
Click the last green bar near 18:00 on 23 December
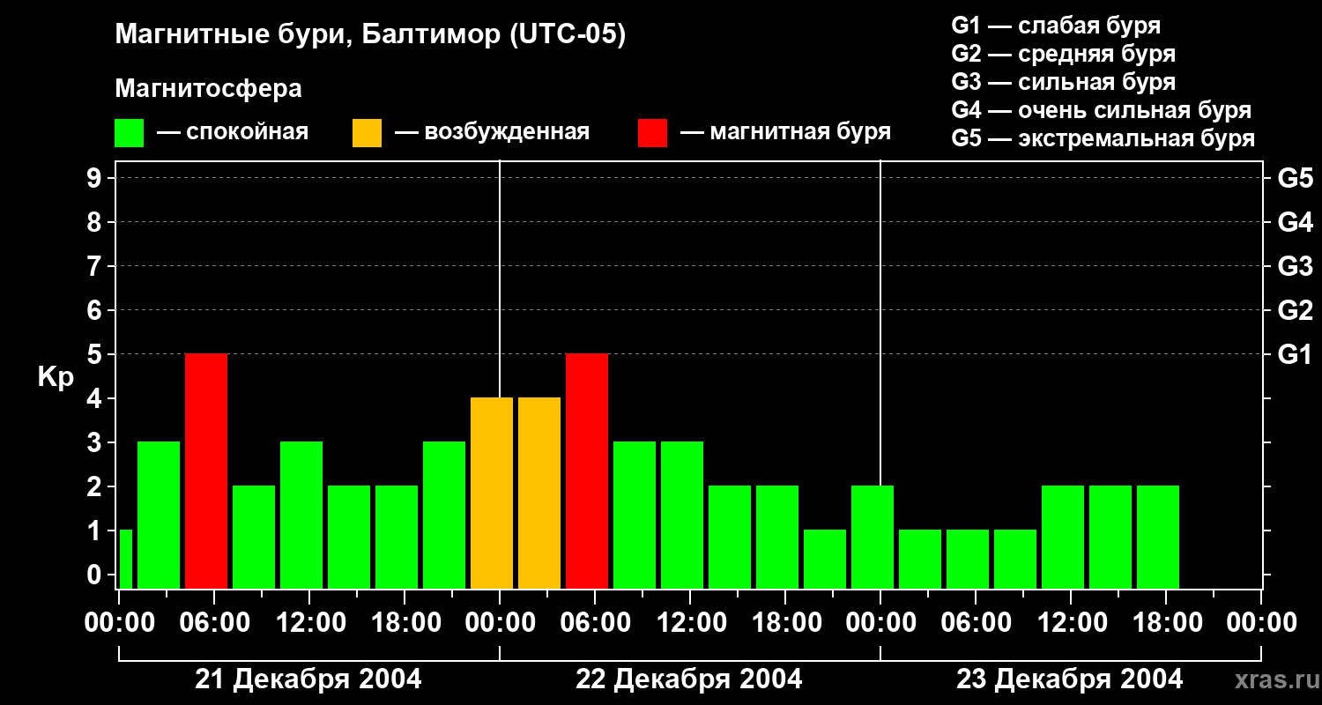(x=1158, y=538)
